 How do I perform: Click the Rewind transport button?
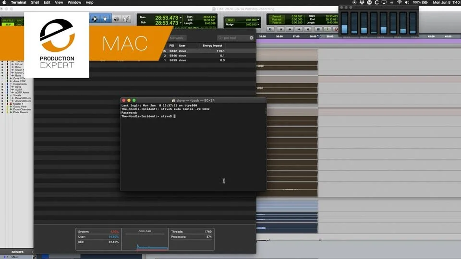pyautogui.click(x=290, y=29)
